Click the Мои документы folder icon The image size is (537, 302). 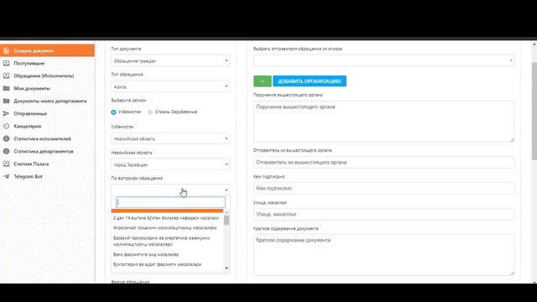click(6, 88)
